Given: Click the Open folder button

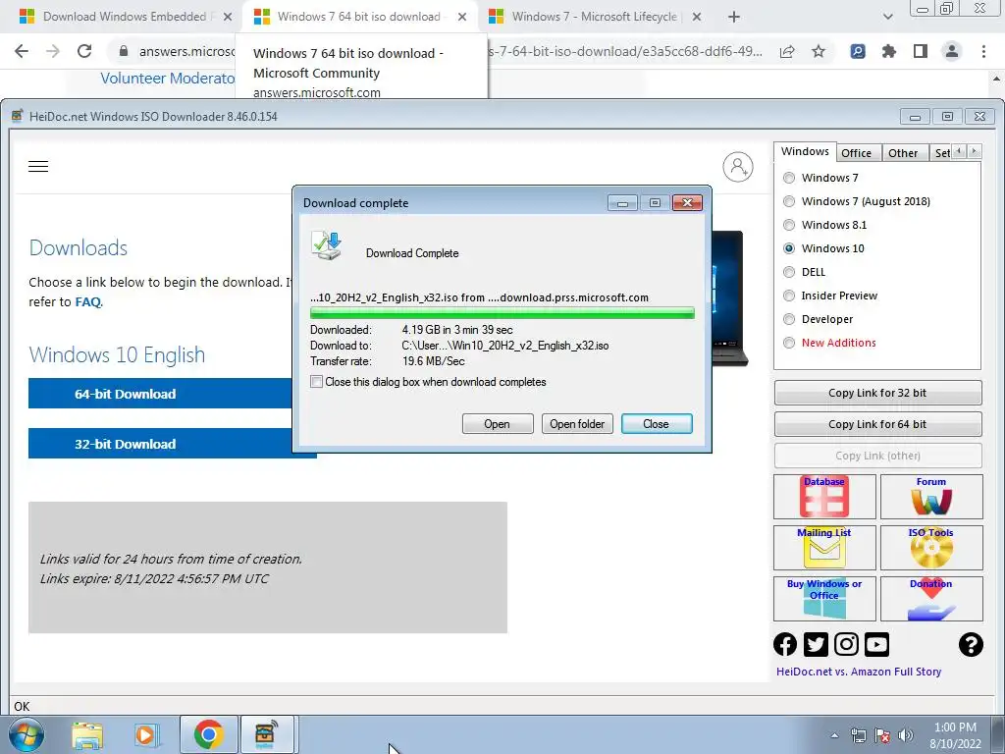Looking at the screenshot, I should [577, 424].
